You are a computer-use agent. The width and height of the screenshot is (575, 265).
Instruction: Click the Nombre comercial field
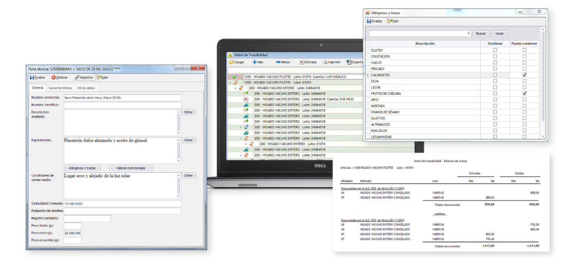pos(122,98)
